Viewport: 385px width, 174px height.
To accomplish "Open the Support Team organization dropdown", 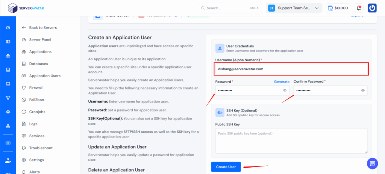I will click(x=294, y=8).
